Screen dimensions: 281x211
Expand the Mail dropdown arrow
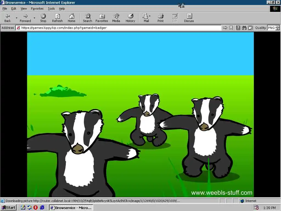click(150, 16)
